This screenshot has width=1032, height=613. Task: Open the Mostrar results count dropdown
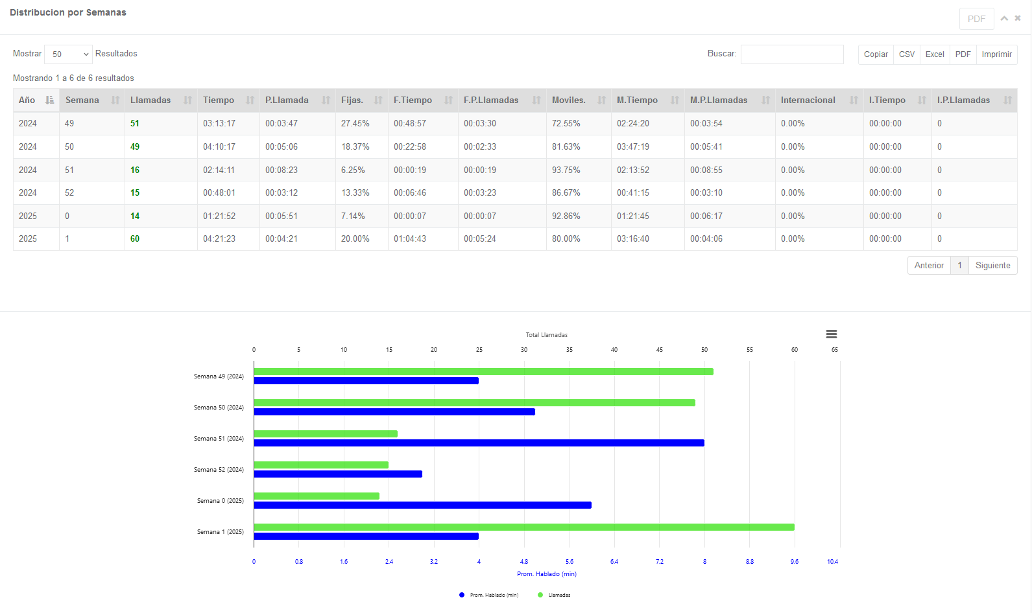[68, 54]
